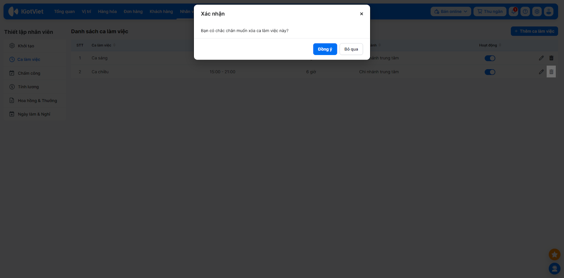Open the Hàng hóa menu

[107, 12]
